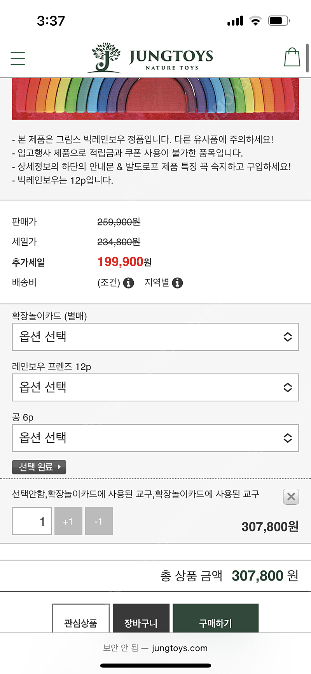Tap the cellular signal bars icon
Image resolution: width=311 pixels, height=674 pixels.
235,21
